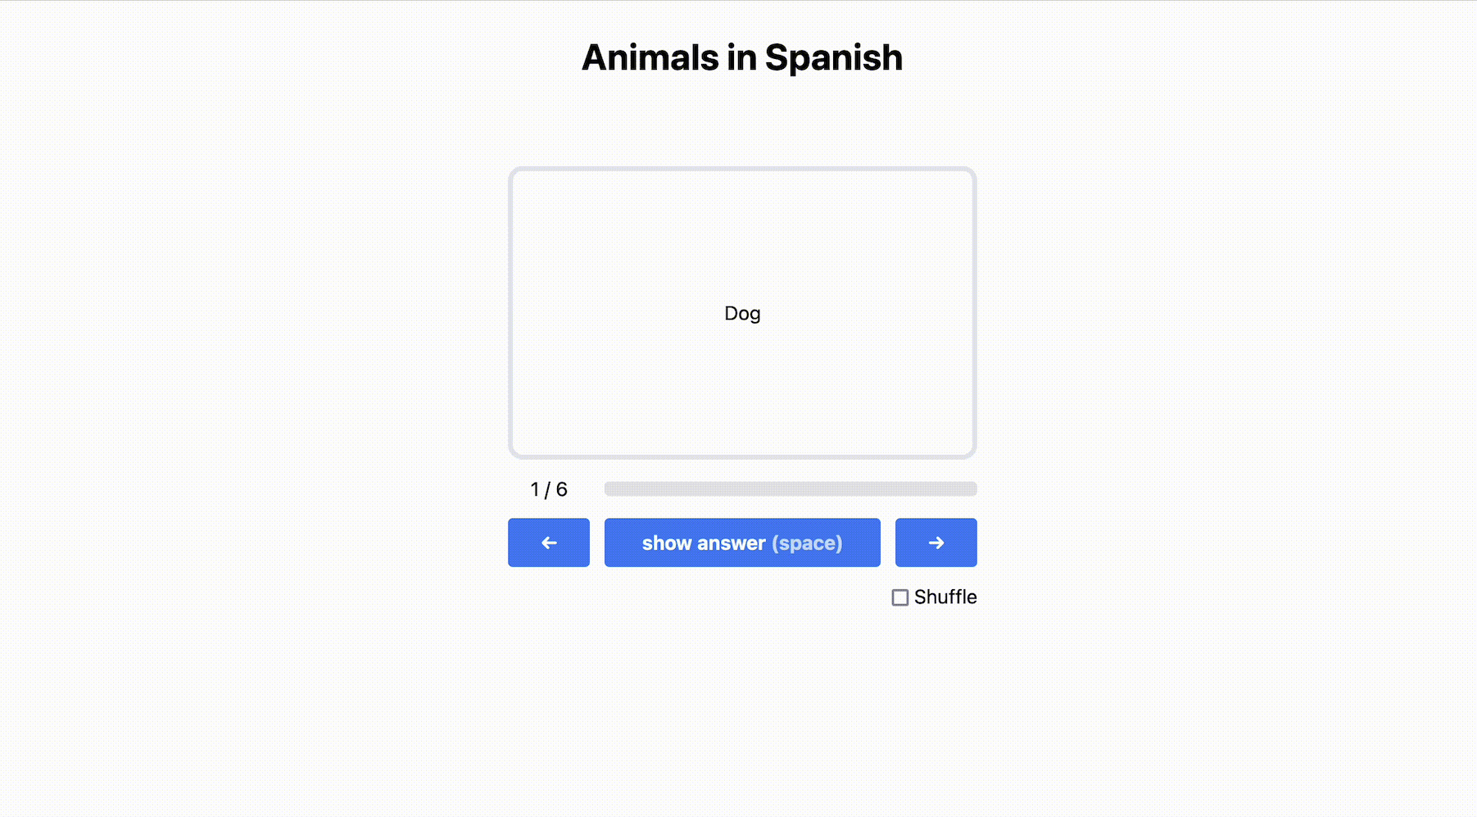Advance using the arrow right of show answer

(936, 542)
